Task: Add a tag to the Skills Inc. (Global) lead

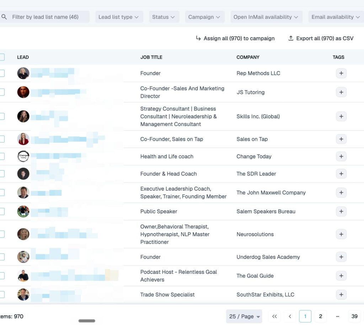Action: click(341, 116)
